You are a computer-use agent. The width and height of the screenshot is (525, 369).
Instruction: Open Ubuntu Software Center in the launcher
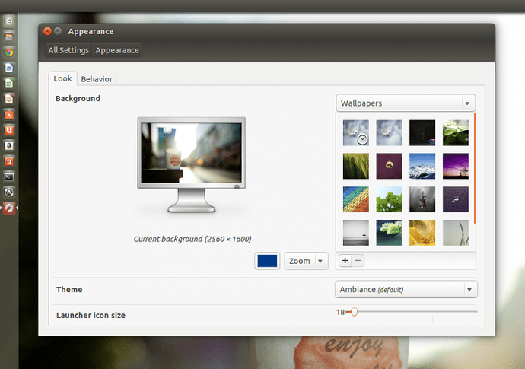(9, 114)
